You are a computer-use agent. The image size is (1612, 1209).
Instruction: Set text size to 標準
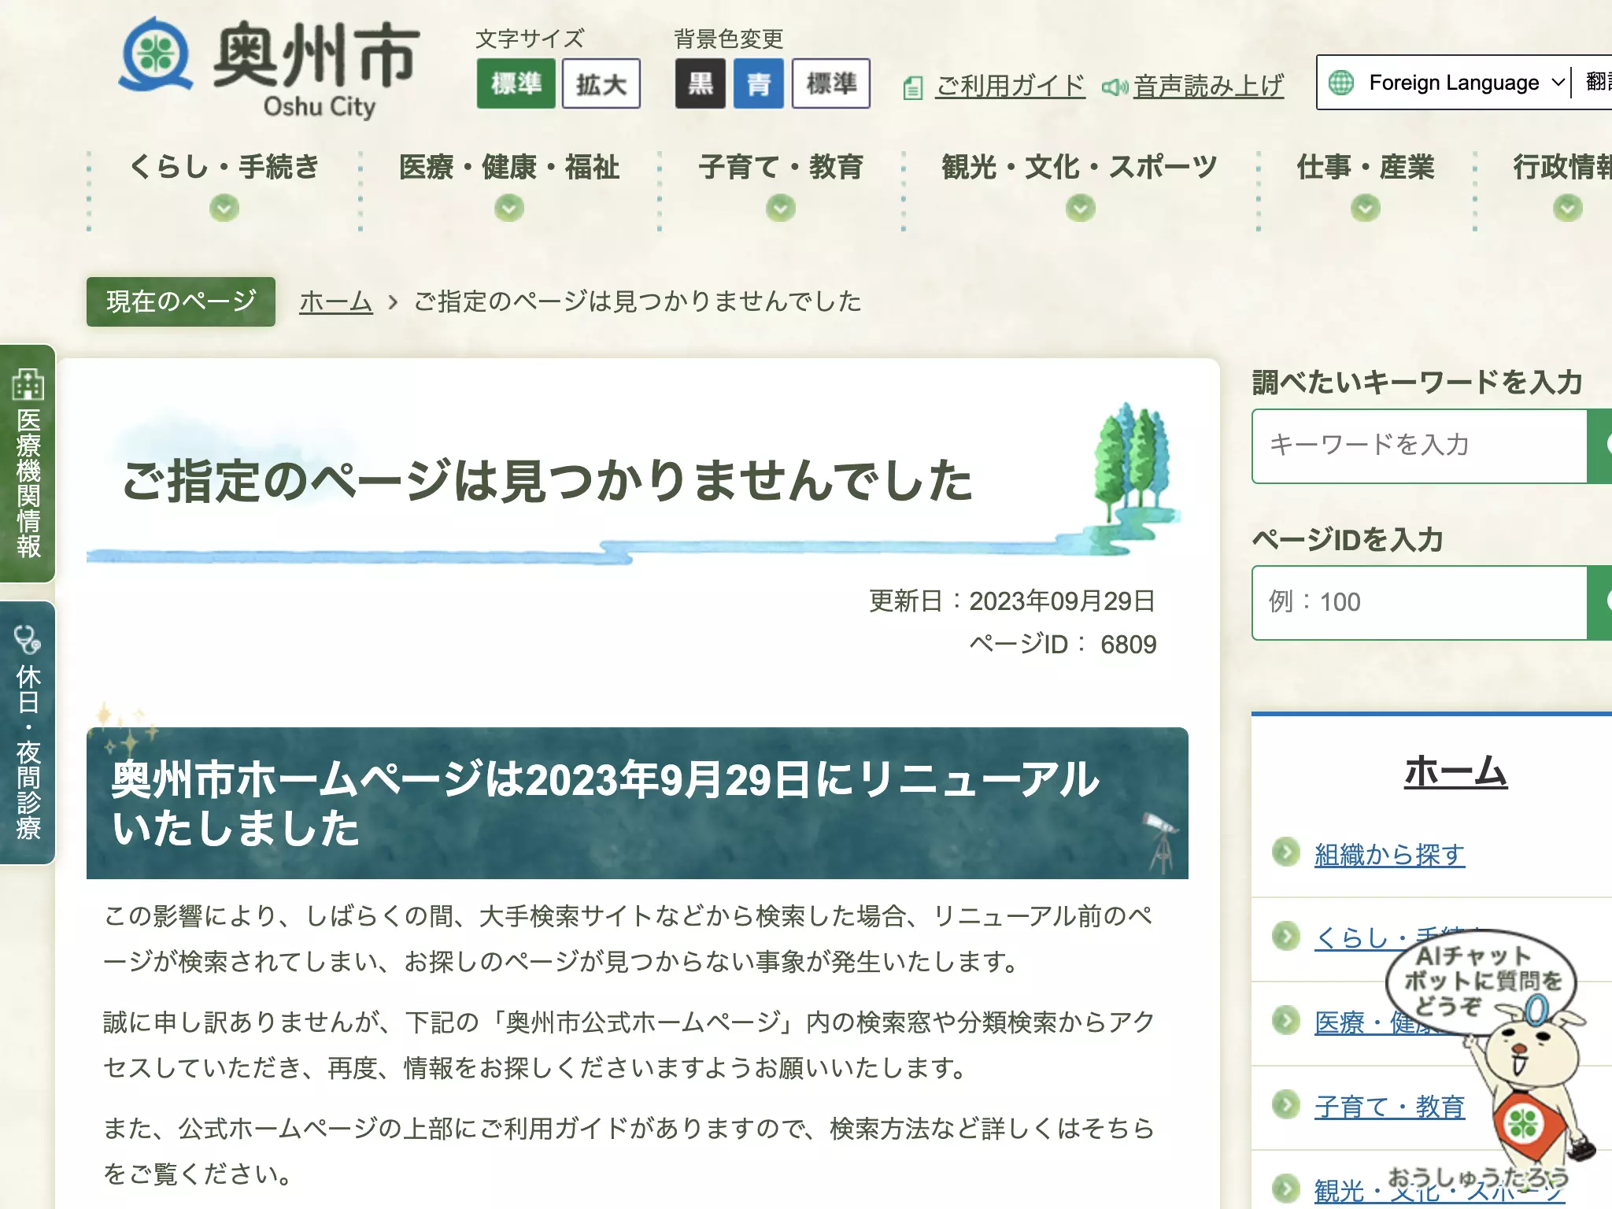coord(516,83)
